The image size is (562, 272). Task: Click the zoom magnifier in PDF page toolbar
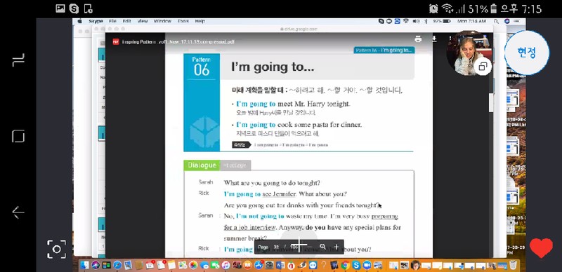point(322,247)
